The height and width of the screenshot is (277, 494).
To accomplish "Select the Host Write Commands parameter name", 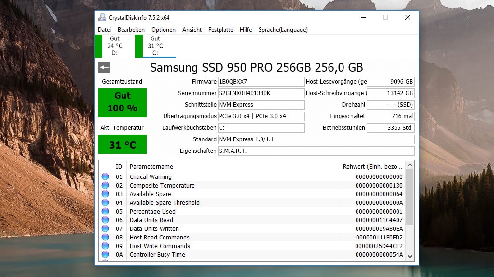I will pyautogui.click(x=160, y=246).
